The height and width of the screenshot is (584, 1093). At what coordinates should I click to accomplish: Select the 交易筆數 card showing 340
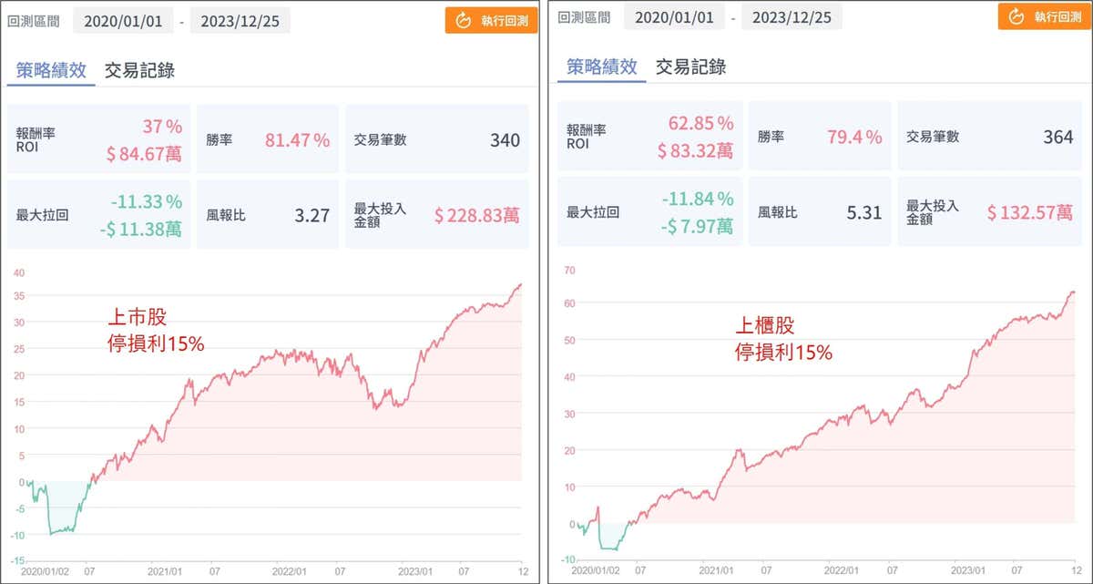436,139
